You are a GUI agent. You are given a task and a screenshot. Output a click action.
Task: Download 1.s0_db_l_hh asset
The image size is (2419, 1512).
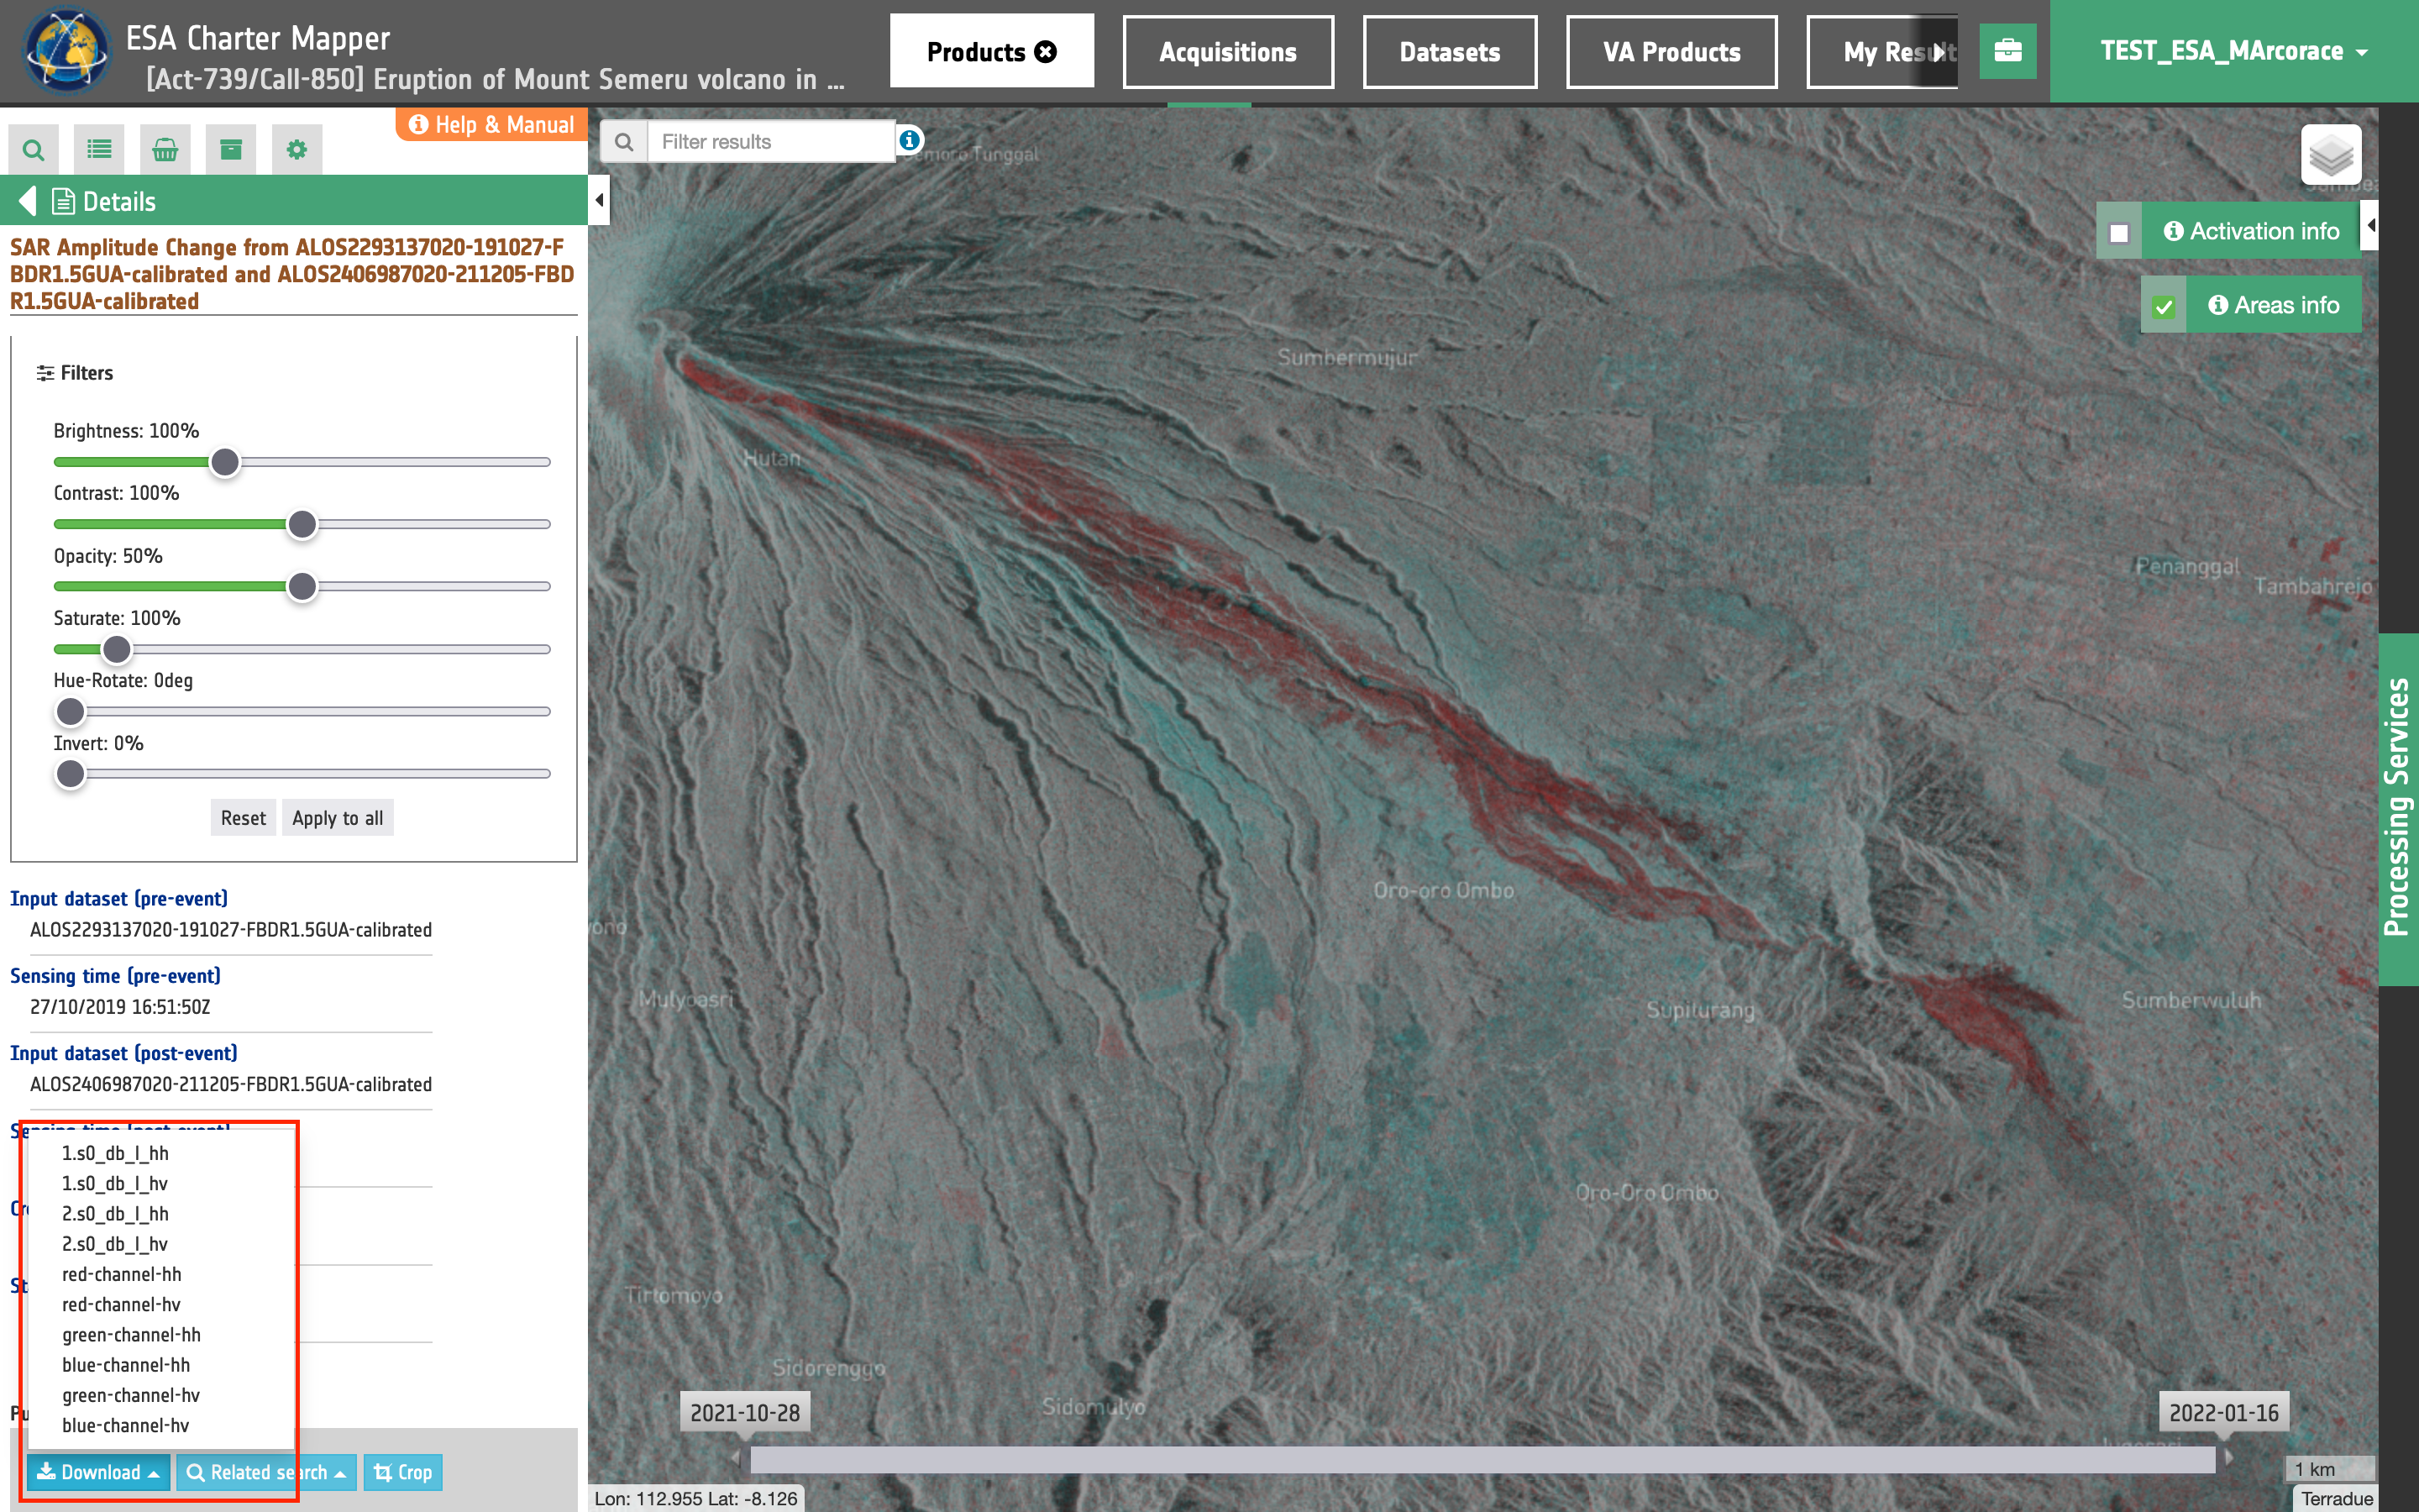(115, 1153)
